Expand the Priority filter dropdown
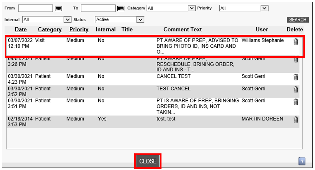This screenshot has width=315, height=170. coord(264,8)
